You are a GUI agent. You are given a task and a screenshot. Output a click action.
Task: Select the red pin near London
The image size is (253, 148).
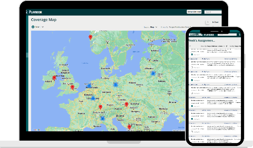(72, 87)
